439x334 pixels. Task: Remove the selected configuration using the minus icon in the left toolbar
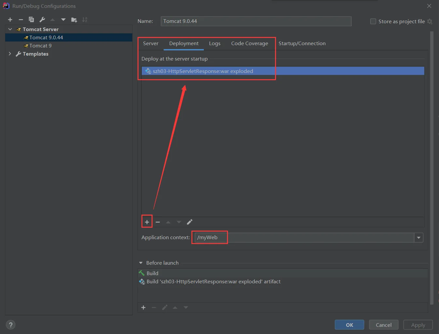[x=21, y=20]
